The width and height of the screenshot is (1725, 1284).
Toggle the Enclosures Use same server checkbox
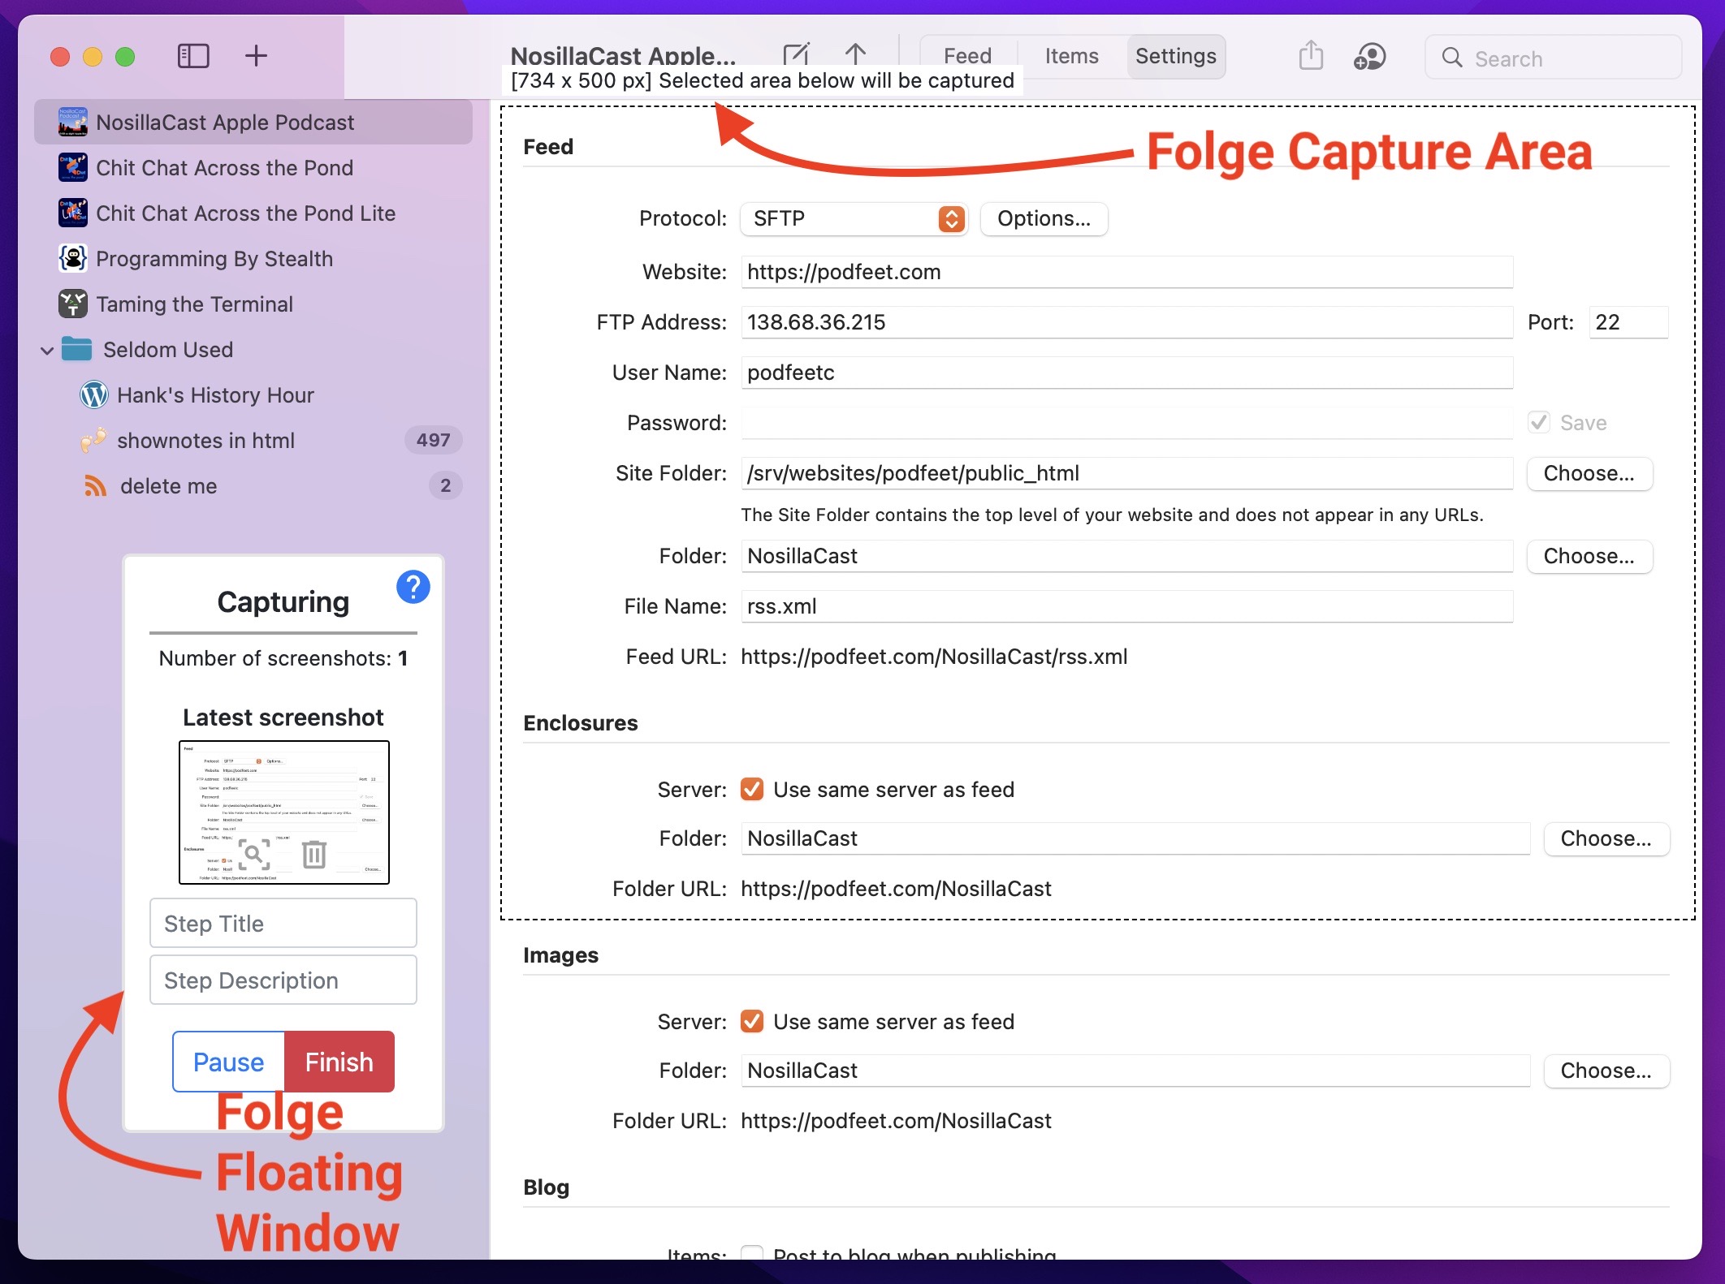click(x=753, y=787)
